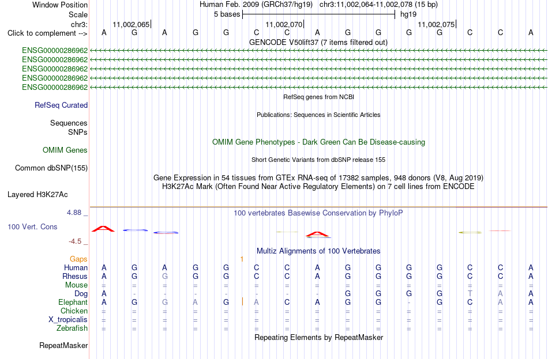The height and width of the screenshot is (359, 548).
Task: Open the OMIM Gene Phenotypes track title
Action: pyautogui.click(x=319, y=142)
